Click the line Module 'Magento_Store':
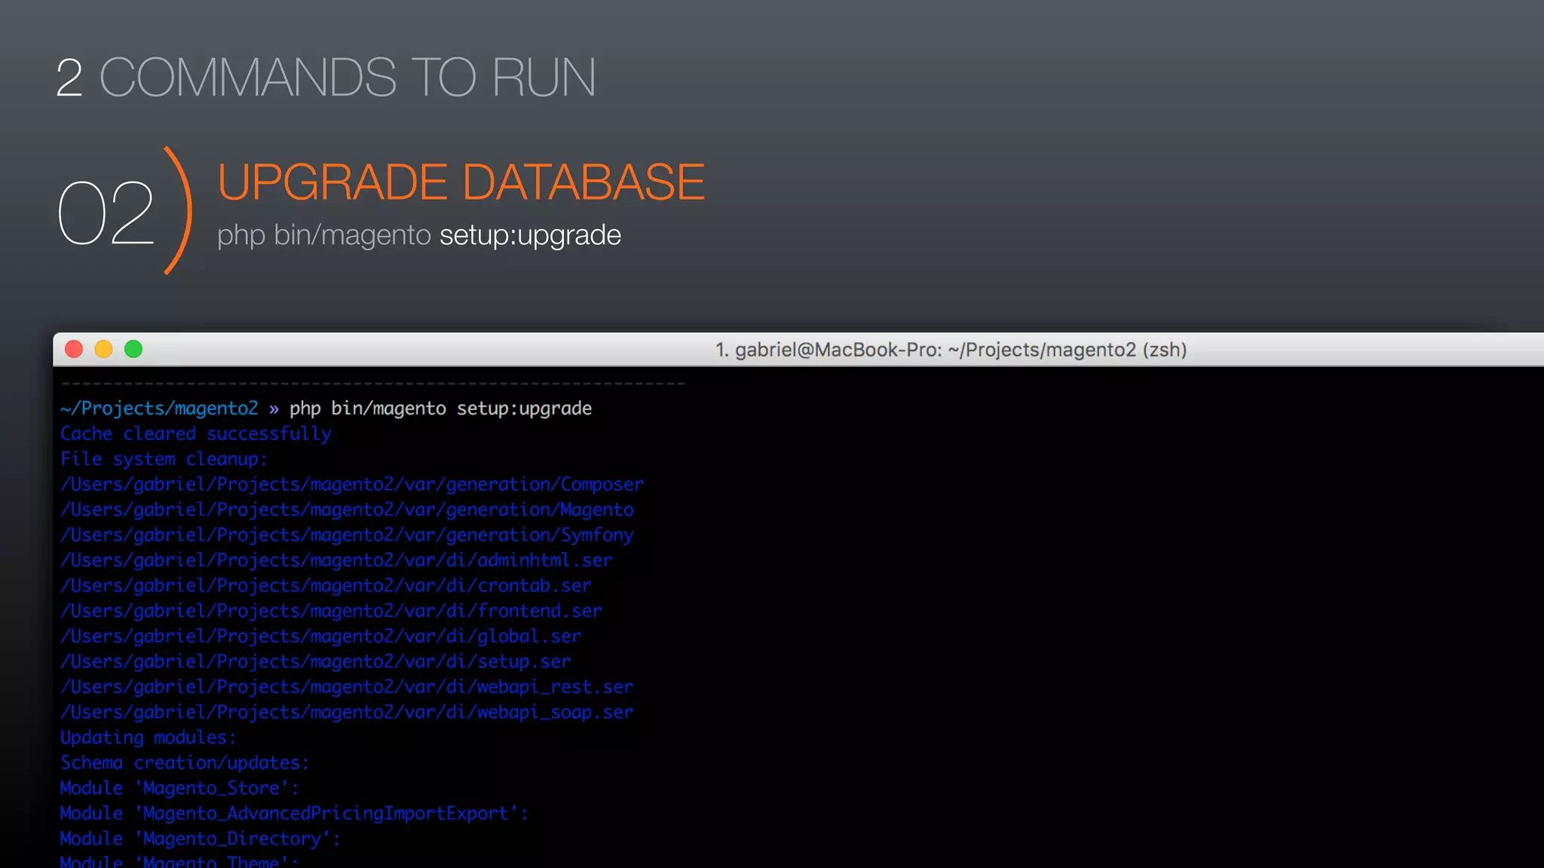The image size is (1544, 868). [x=179, y=788]
